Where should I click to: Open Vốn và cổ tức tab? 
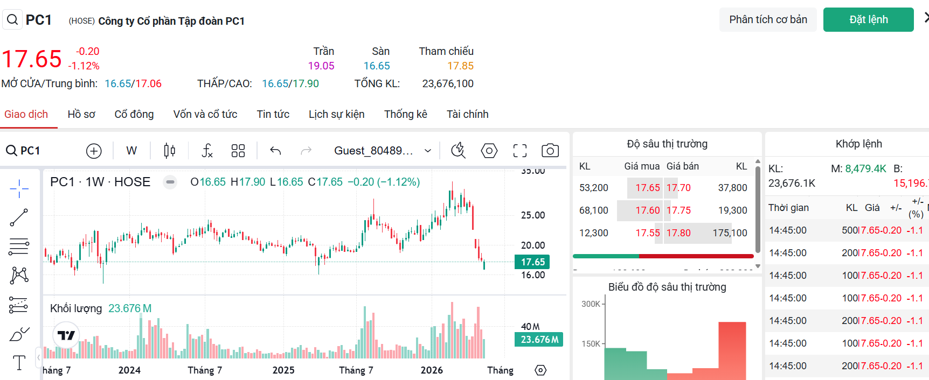pyautogui.click(x=205, y=114)
